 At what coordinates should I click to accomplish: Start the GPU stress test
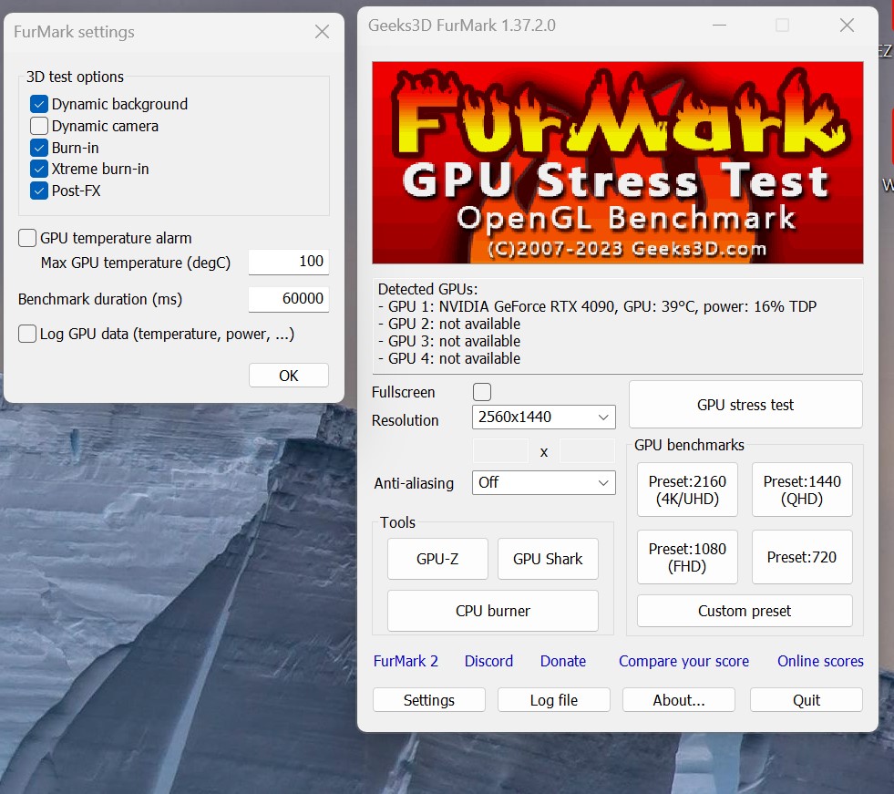point(745,405)
